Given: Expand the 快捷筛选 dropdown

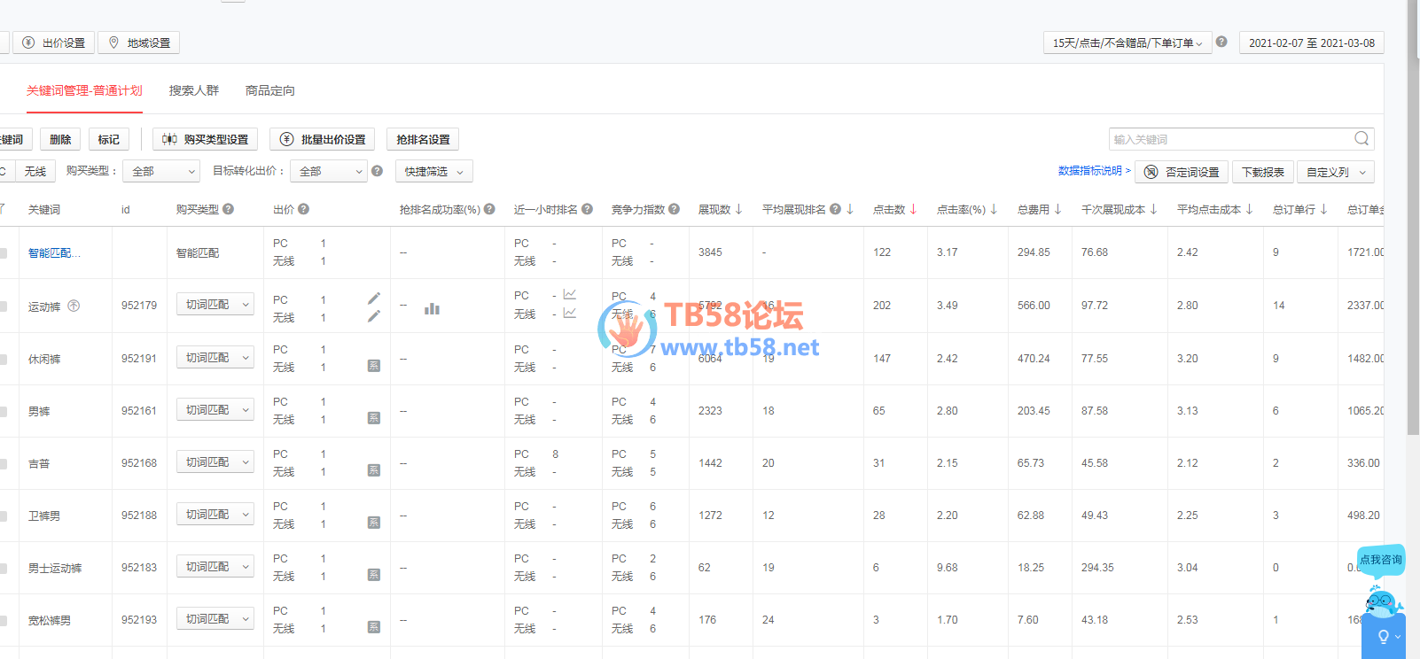Looking at the screenshot, I should click(433, 172).
